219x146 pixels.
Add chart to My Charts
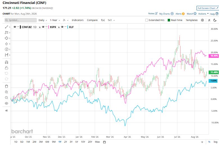tap(172, 14)
